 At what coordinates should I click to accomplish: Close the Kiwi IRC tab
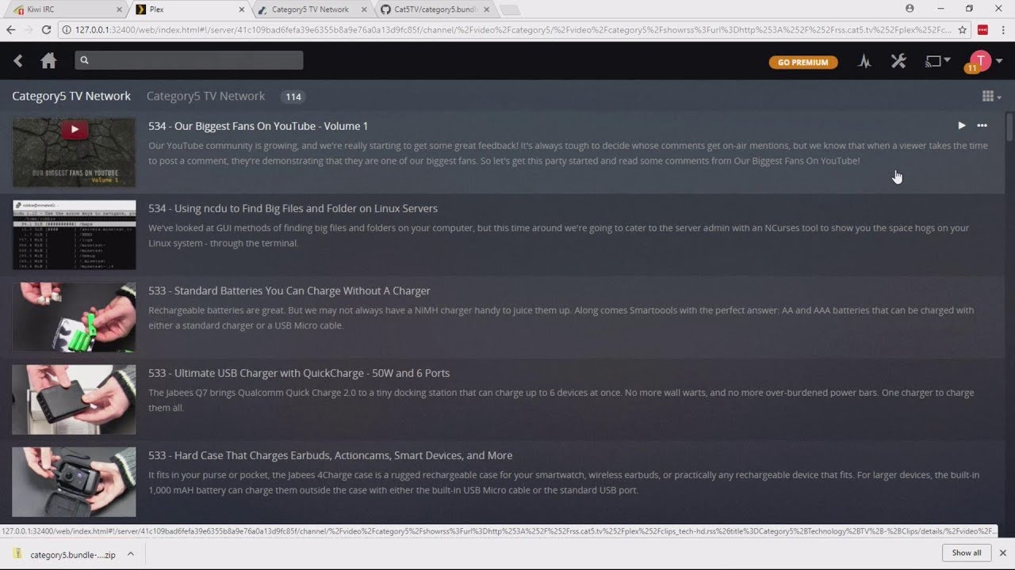coord(119,9)
